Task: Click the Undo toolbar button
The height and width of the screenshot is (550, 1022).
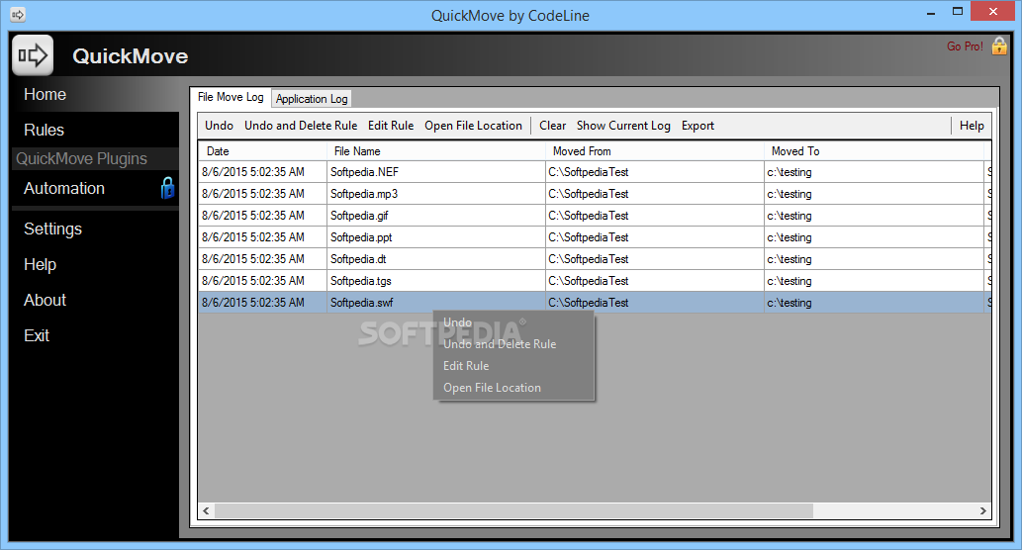Action: [x=219, y=125]
